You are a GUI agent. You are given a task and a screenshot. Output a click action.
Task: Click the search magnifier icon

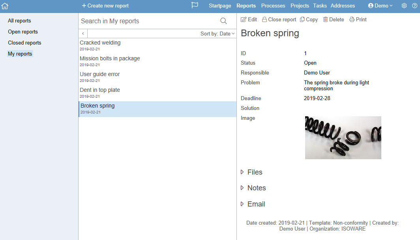click(x=223, y=21)
